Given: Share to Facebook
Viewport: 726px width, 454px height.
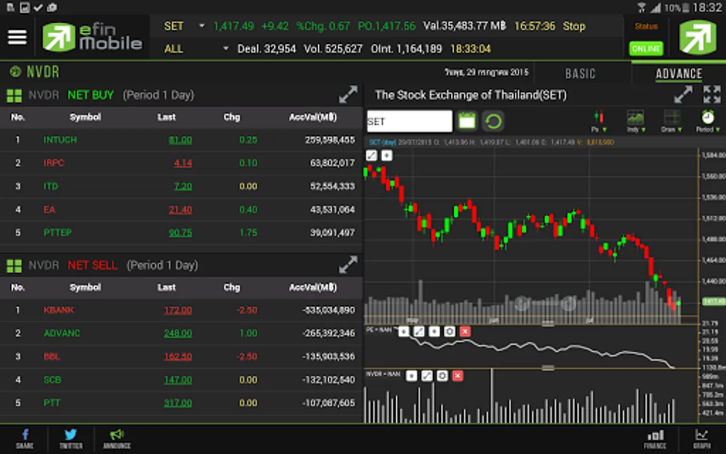Looking at the screenshot, I should [25, 439].
